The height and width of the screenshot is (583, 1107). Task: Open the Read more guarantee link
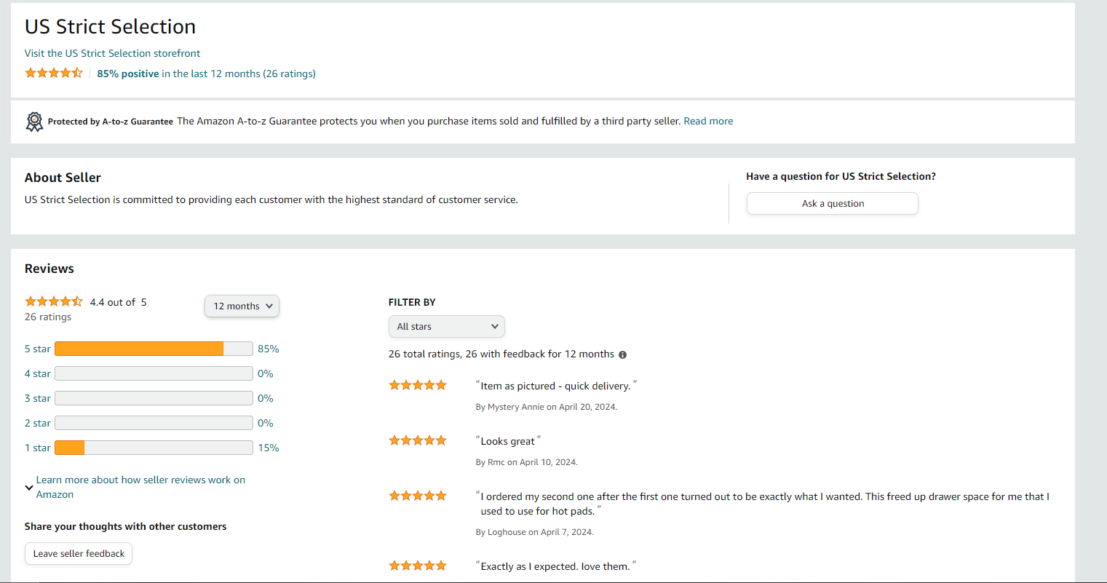(x=708, y=122)
